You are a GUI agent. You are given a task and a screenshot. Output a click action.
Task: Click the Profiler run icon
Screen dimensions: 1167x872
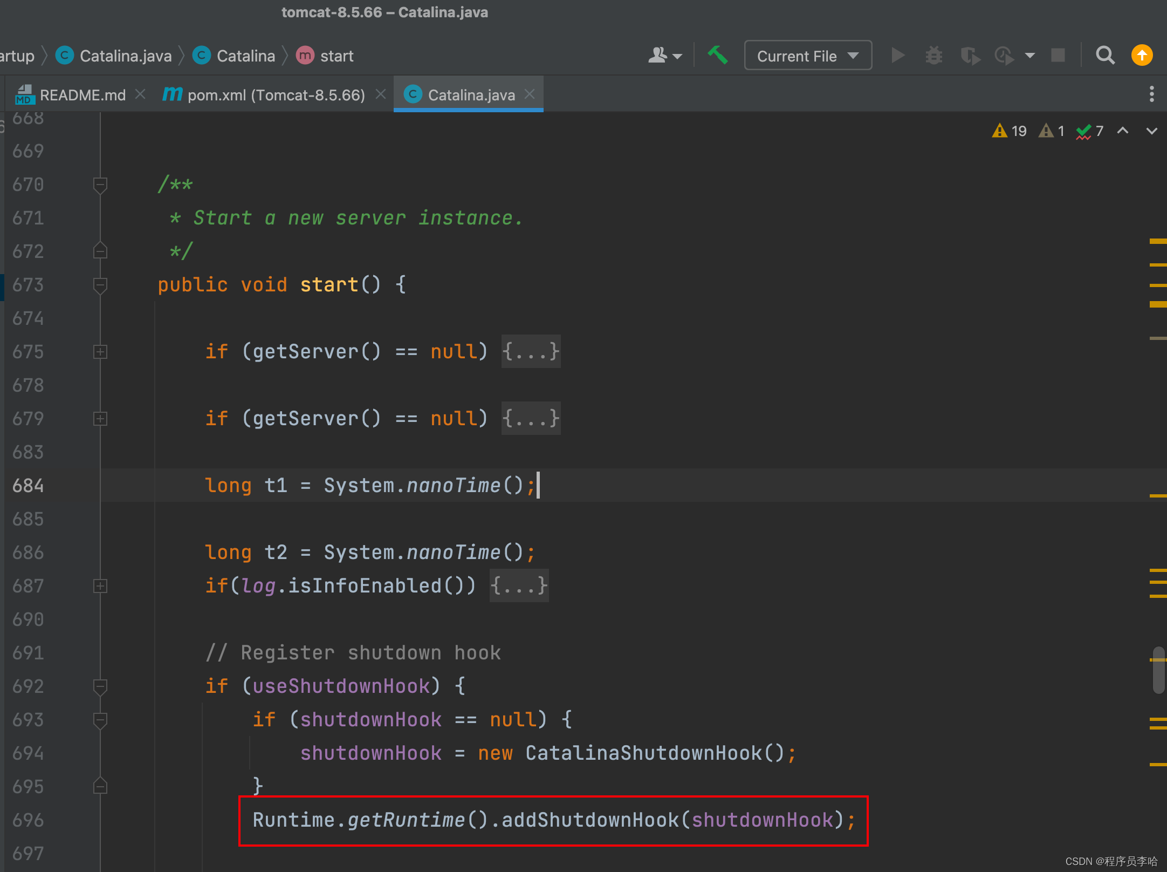1005,56
